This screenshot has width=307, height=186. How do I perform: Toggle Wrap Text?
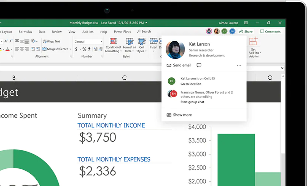click(52, 41)
